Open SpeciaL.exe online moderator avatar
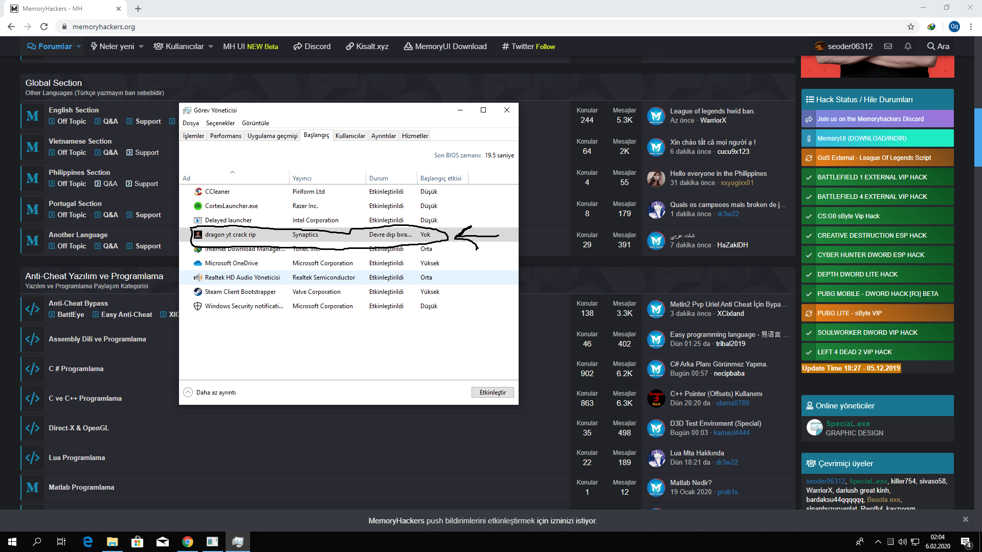 point(815,427)
